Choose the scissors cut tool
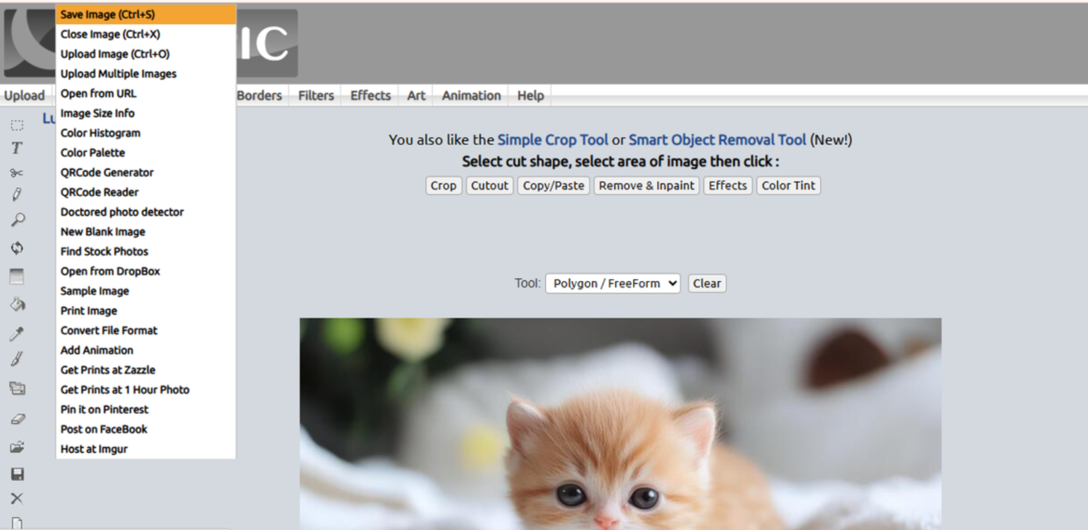This screenshot has height=530, width=1088. 17,173
